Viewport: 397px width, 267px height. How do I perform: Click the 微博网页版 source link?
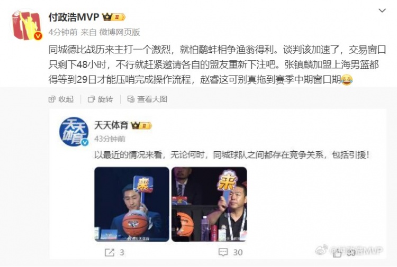pos(120,32)
